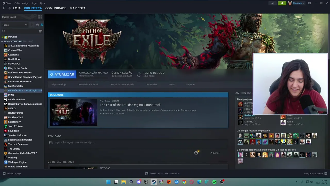Open The Last of the Druids news thumbnail
The image size is (330, 186).
(x=73, y=112)
